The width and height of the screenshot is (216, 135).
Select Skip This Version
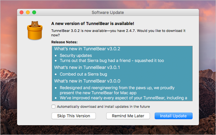pos(74,116)
